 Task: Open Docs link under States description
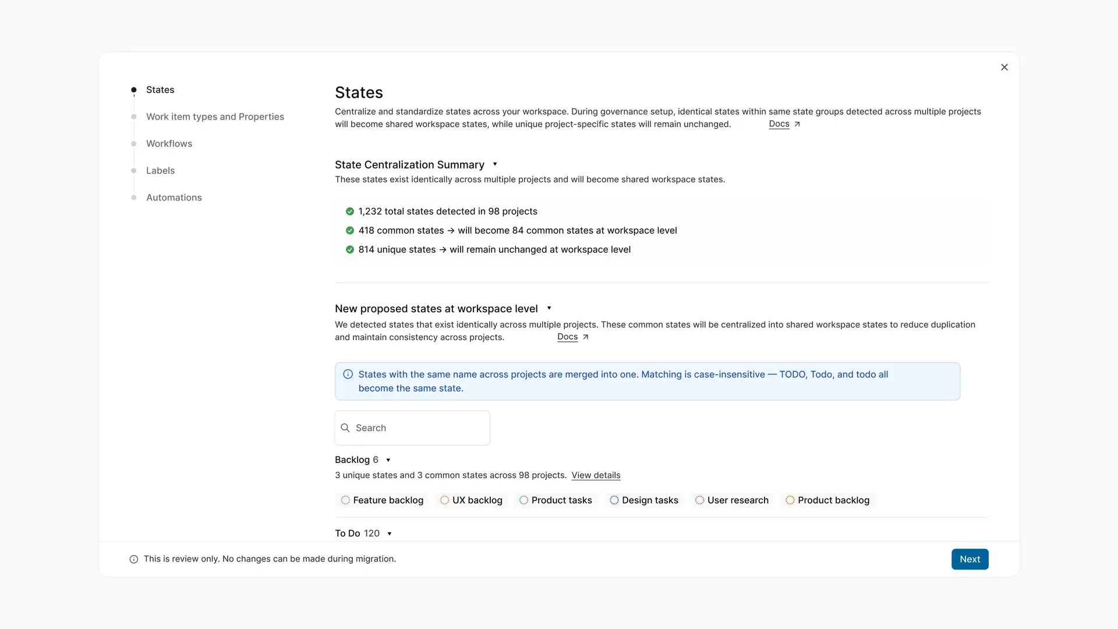pos(779,124)
